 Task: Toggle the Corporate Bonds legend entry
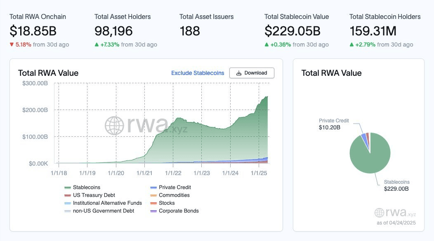coord(175,211)
